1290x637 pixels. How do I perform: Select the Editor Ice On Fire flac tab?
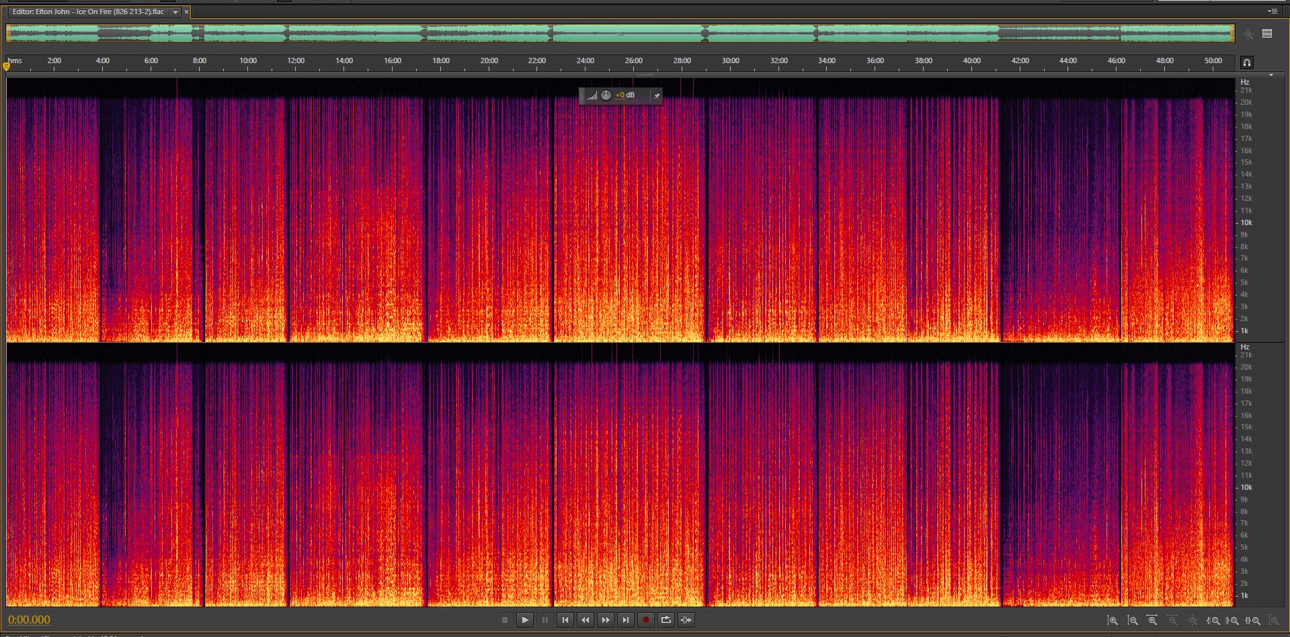(x=88, y=12)
